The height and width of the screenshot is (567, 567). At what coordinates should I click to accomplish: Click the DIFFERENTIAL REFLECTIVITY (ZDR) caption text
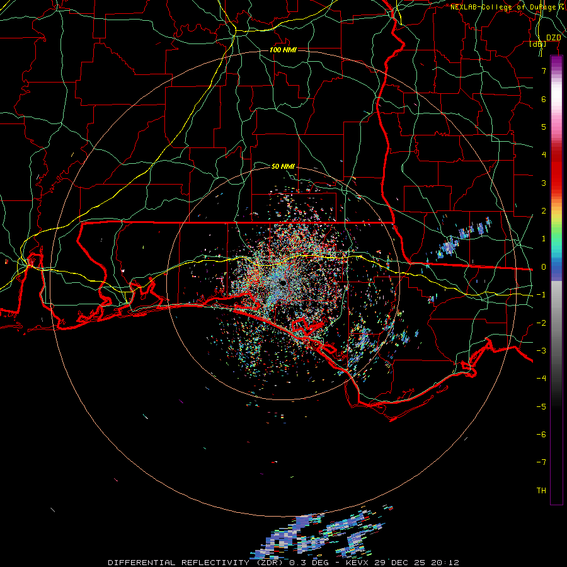(197, 563)
